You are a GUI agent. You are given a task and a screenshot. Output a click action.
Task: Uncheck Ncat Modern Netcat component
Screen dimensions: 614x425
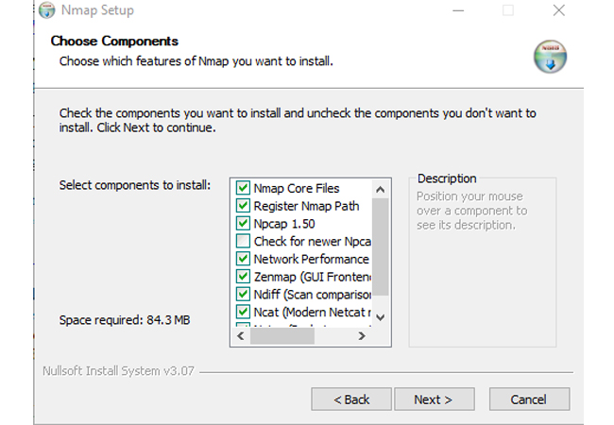coord(243,312)
